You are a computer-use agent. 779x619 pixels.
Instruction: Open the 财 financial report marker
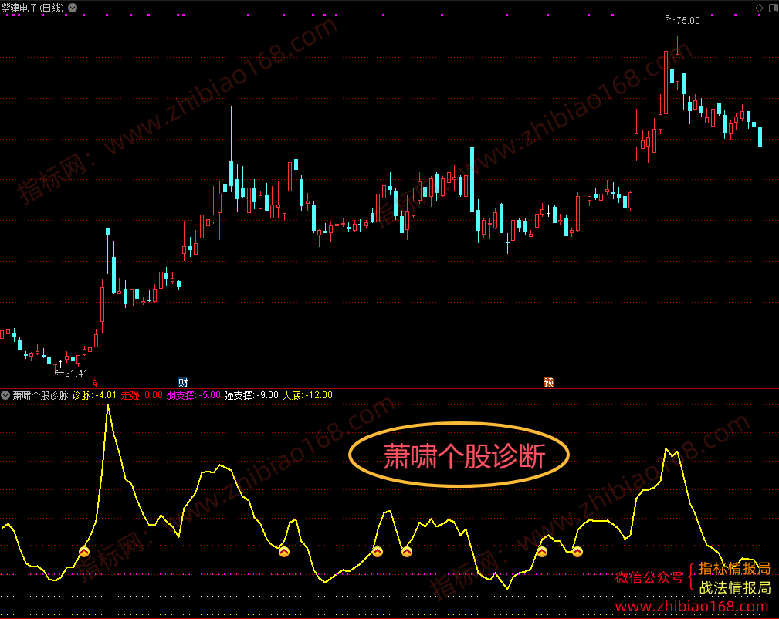tap(183, 383)
